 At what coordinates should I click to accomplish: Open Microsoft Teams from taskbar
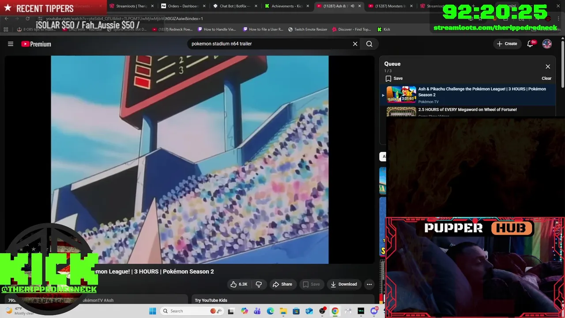(257, 311)
